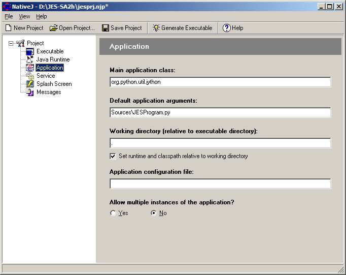Click the Splash Screen tree icon
The width and height of the screenshot is (346, 275).
tap(30, 84)
